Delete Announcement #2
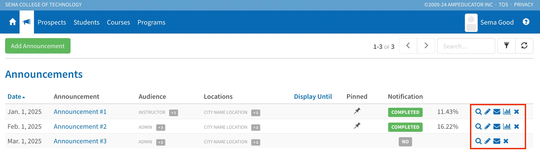 click(517, 127)
